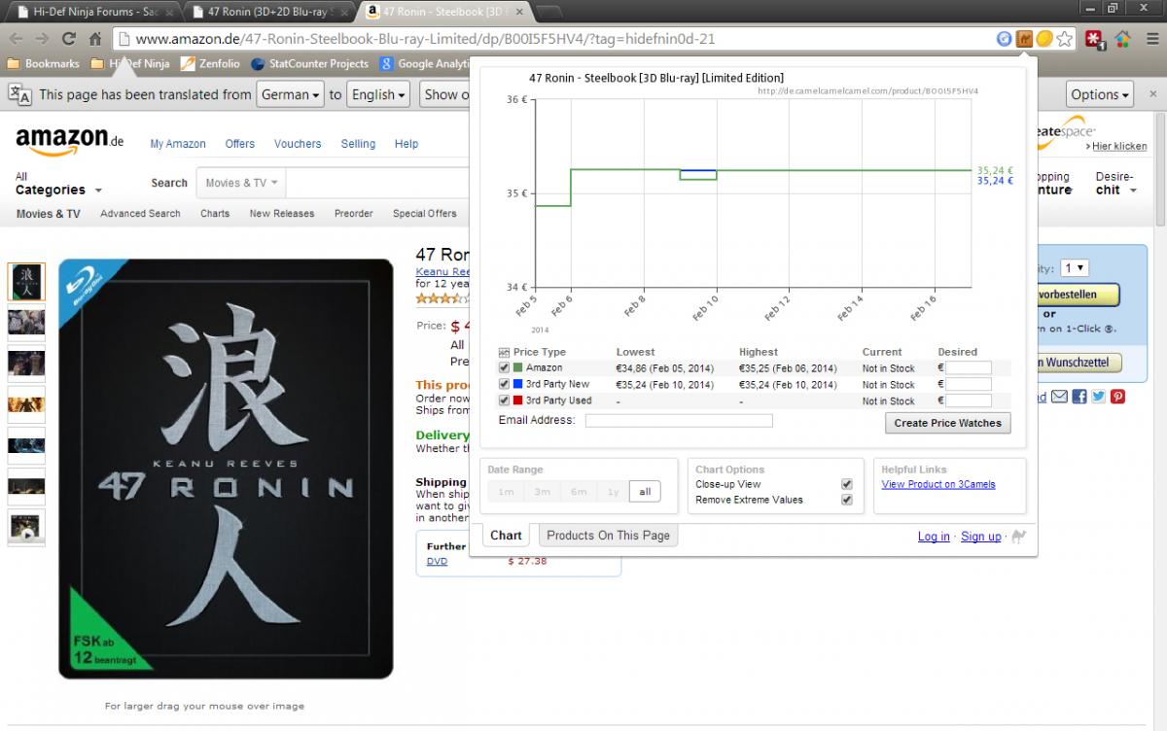Open the translation Options dropdown
Image resolution: width=1167 pixels, height=731 pixels.
coord(1101,94)
